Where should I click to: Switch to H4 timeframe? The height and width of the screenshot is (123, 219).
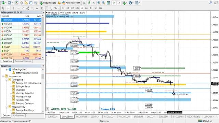(x=86, y=8)
